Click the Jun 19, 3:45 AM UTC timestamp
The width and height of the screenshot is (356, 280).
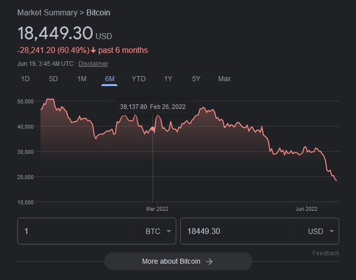[45, 64]
